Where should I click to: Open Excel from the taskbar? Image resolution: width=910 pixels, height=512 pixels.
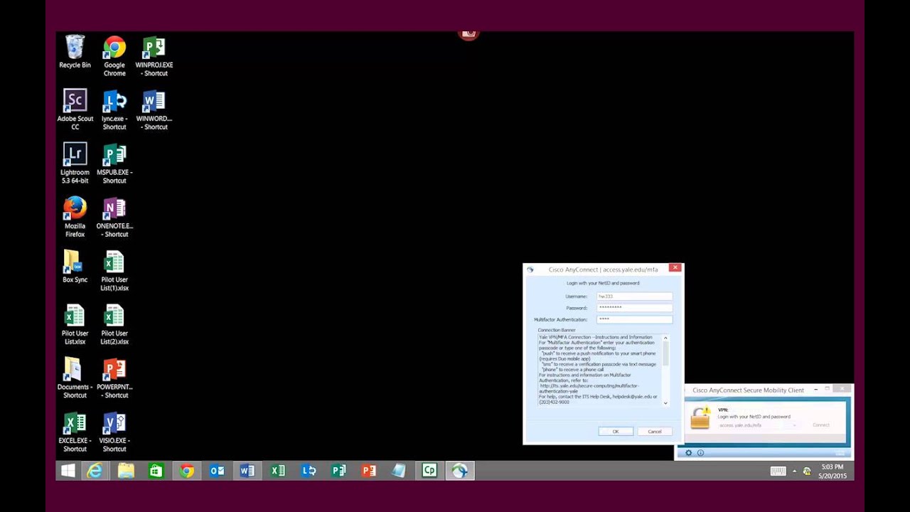coord(278,471)
